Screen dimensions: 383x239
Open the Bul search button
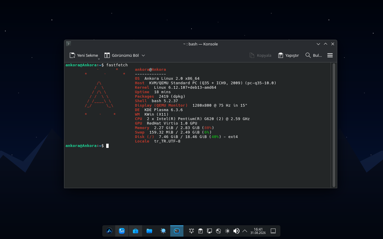(x=314, y=55)
